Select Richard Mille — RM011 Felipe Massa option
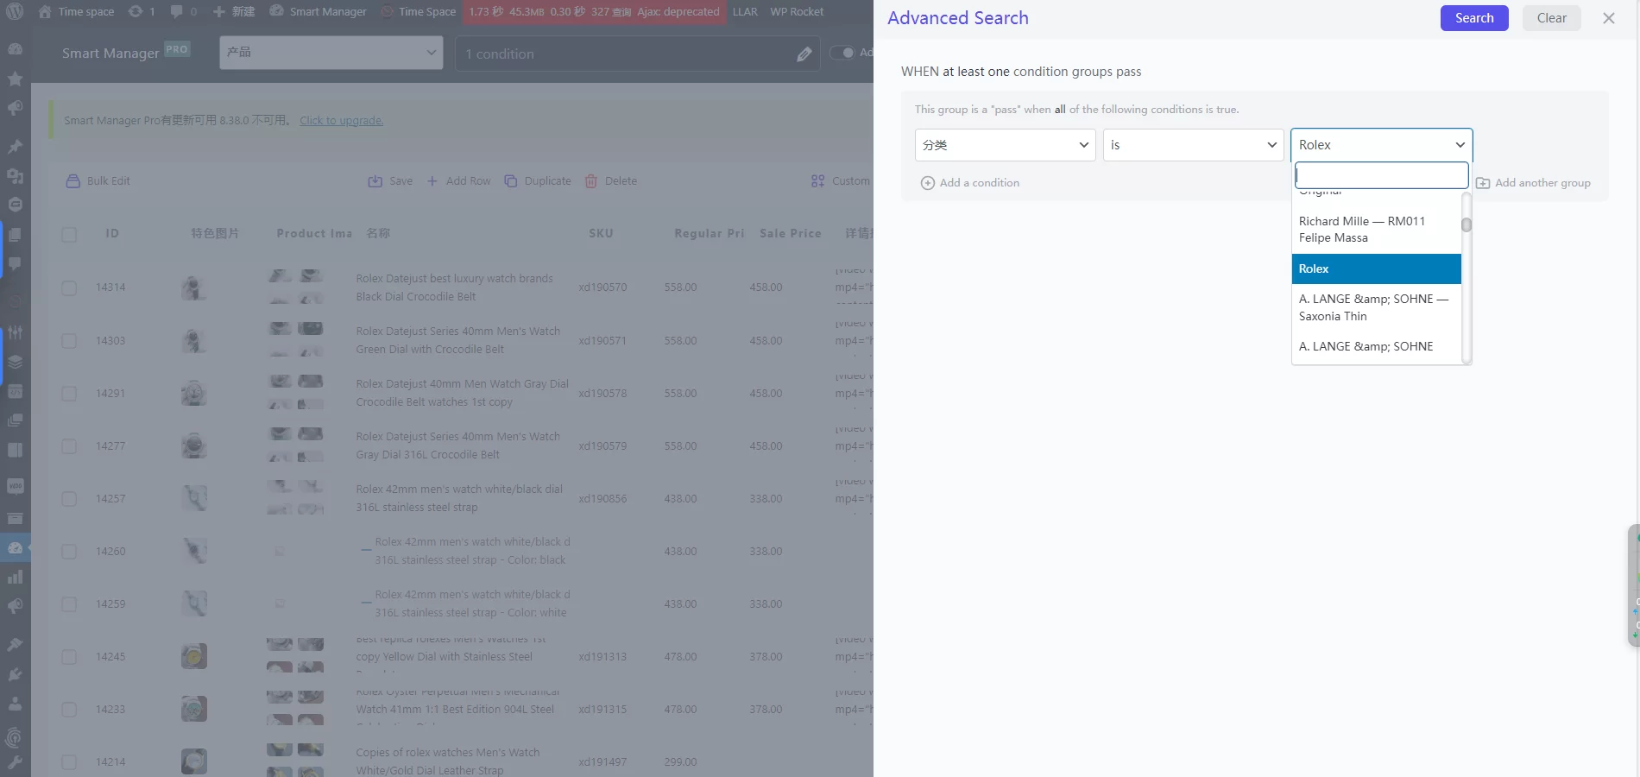This screenshot has width=1640, height=777. pos(1376,230)
